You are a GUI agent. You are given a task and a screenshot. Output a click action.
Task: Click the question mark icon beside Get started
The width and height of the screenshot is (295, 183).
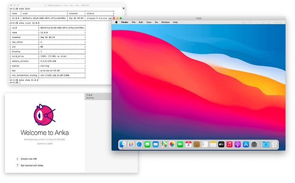pyautogui.click(x=17, y=165)
